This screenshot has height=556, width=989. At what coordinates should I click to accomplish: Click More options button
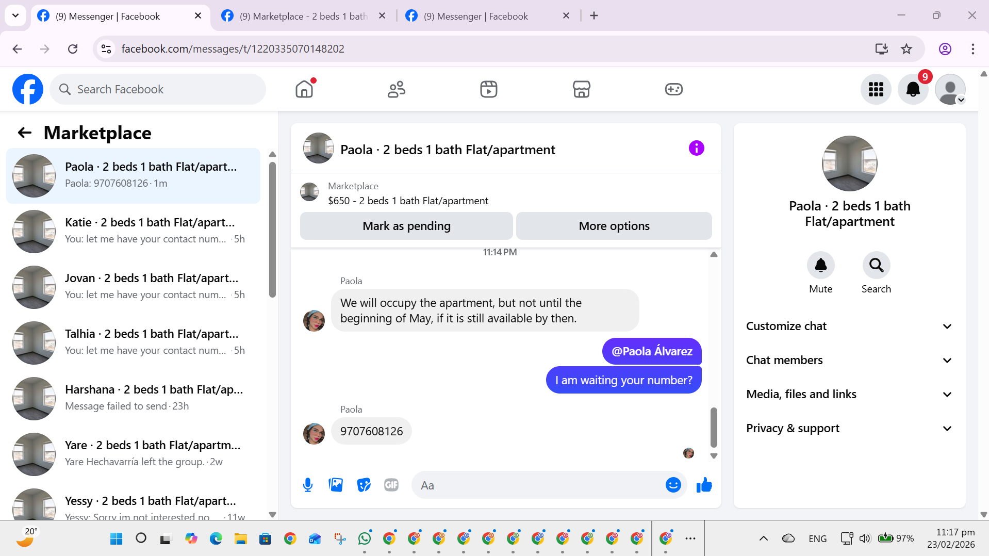click(x=614, y=226)
